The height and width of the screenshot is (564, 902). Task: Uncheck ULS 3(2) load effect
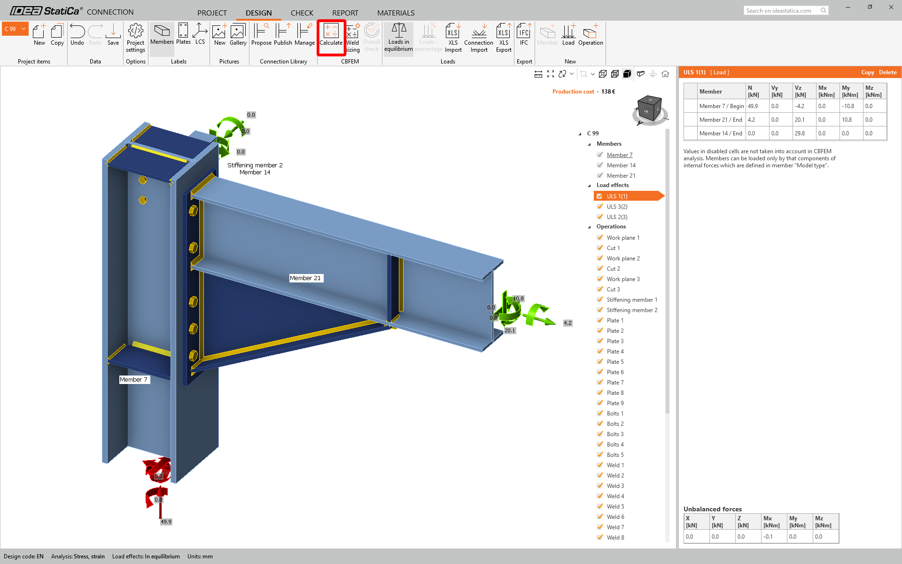(600, 206)
